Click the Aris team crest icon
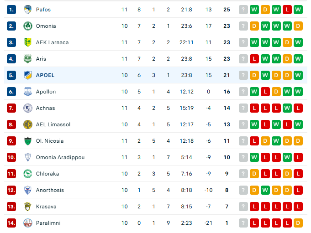Screen dimensions: 311x233 [x=28, y=59]
